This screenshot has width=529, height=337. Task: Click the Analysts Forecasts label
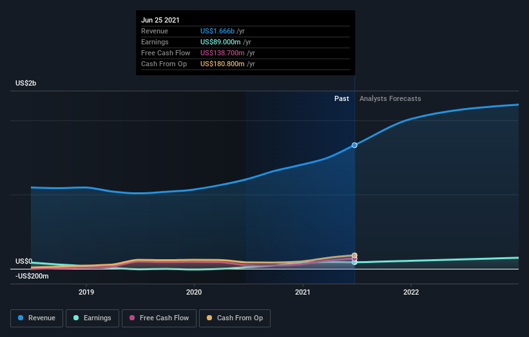pyautogui.click(x=390, y=98)
